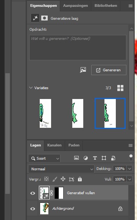The width and height of the screenshot is (137, 220).
Task: Click the Opdracht label
Action: [38, 30]
